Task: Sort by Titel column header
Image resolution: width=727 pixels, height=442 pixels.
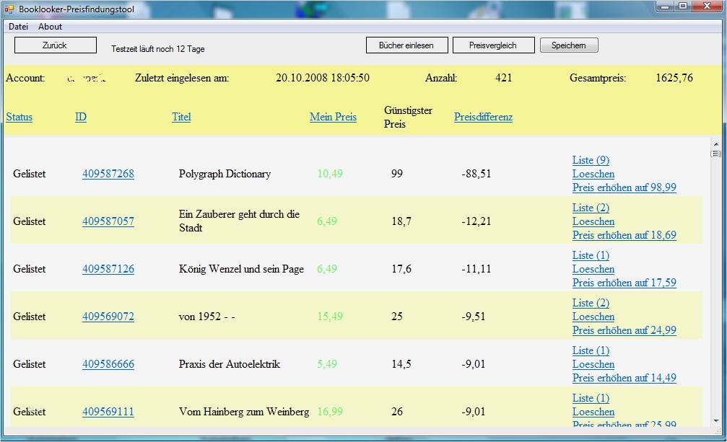Action: point(181,117)
